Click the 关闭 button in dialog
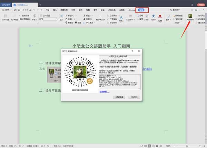207x148 pixels. pyautogui.click(x=134, y=97)
